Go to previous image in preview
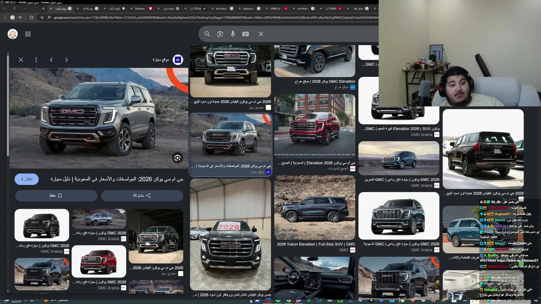Image resolution: width=541 pixels, height=304 pixels. [x=51, y=60]
